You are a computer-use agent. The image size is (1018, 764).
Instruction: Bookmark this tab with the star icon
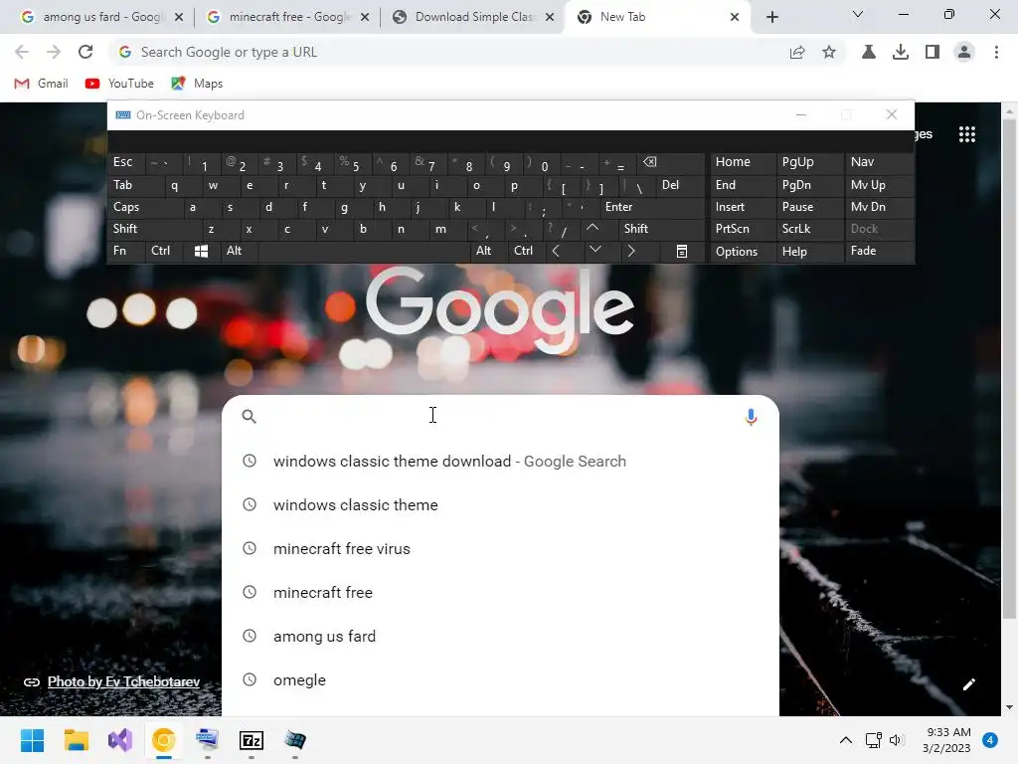pyautogui.click(x=829, y=52)
